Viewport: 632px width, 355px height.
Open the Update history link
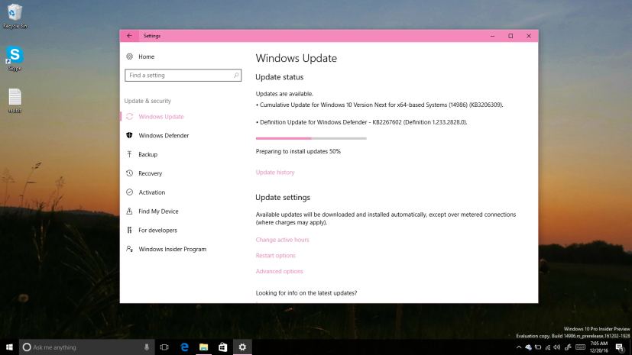[275, 173]
